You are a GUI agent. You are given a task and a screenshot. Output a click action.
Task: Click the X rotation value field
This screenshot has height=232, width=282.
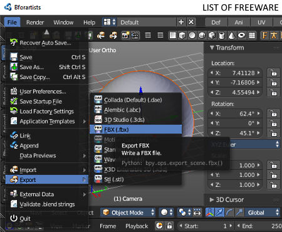click(x=235, y=113)
